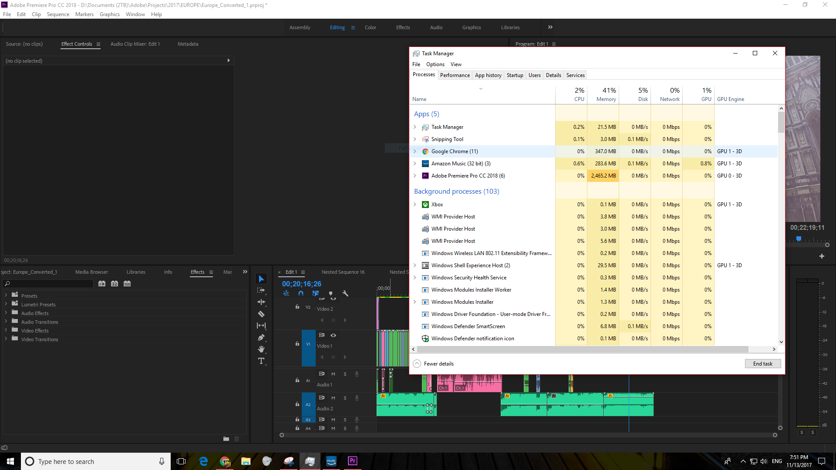836x470 pixels.
Task: Open Microsoft Edge from the taskbar
Action: coord(203,461)
